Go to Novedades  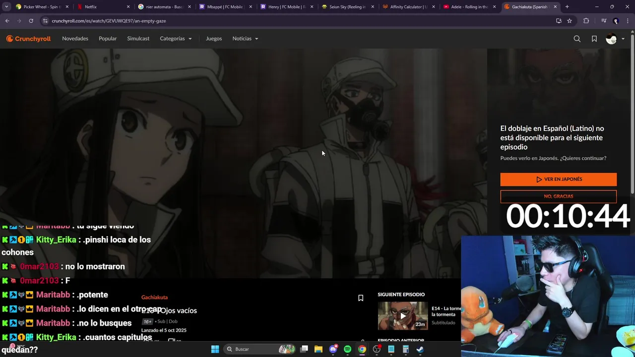coord(75,39)
